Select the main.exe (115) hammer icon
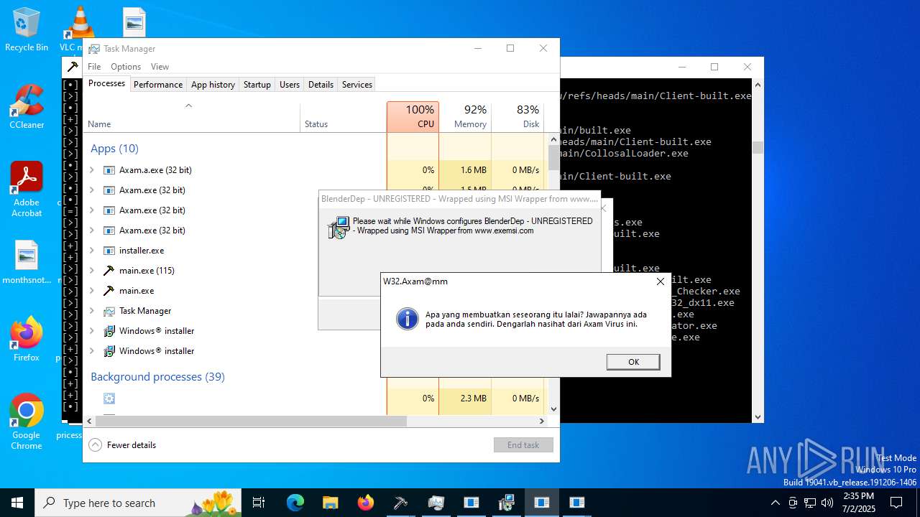Image resolution: width=920 pixels, height=517 pixels. [109, 271]
